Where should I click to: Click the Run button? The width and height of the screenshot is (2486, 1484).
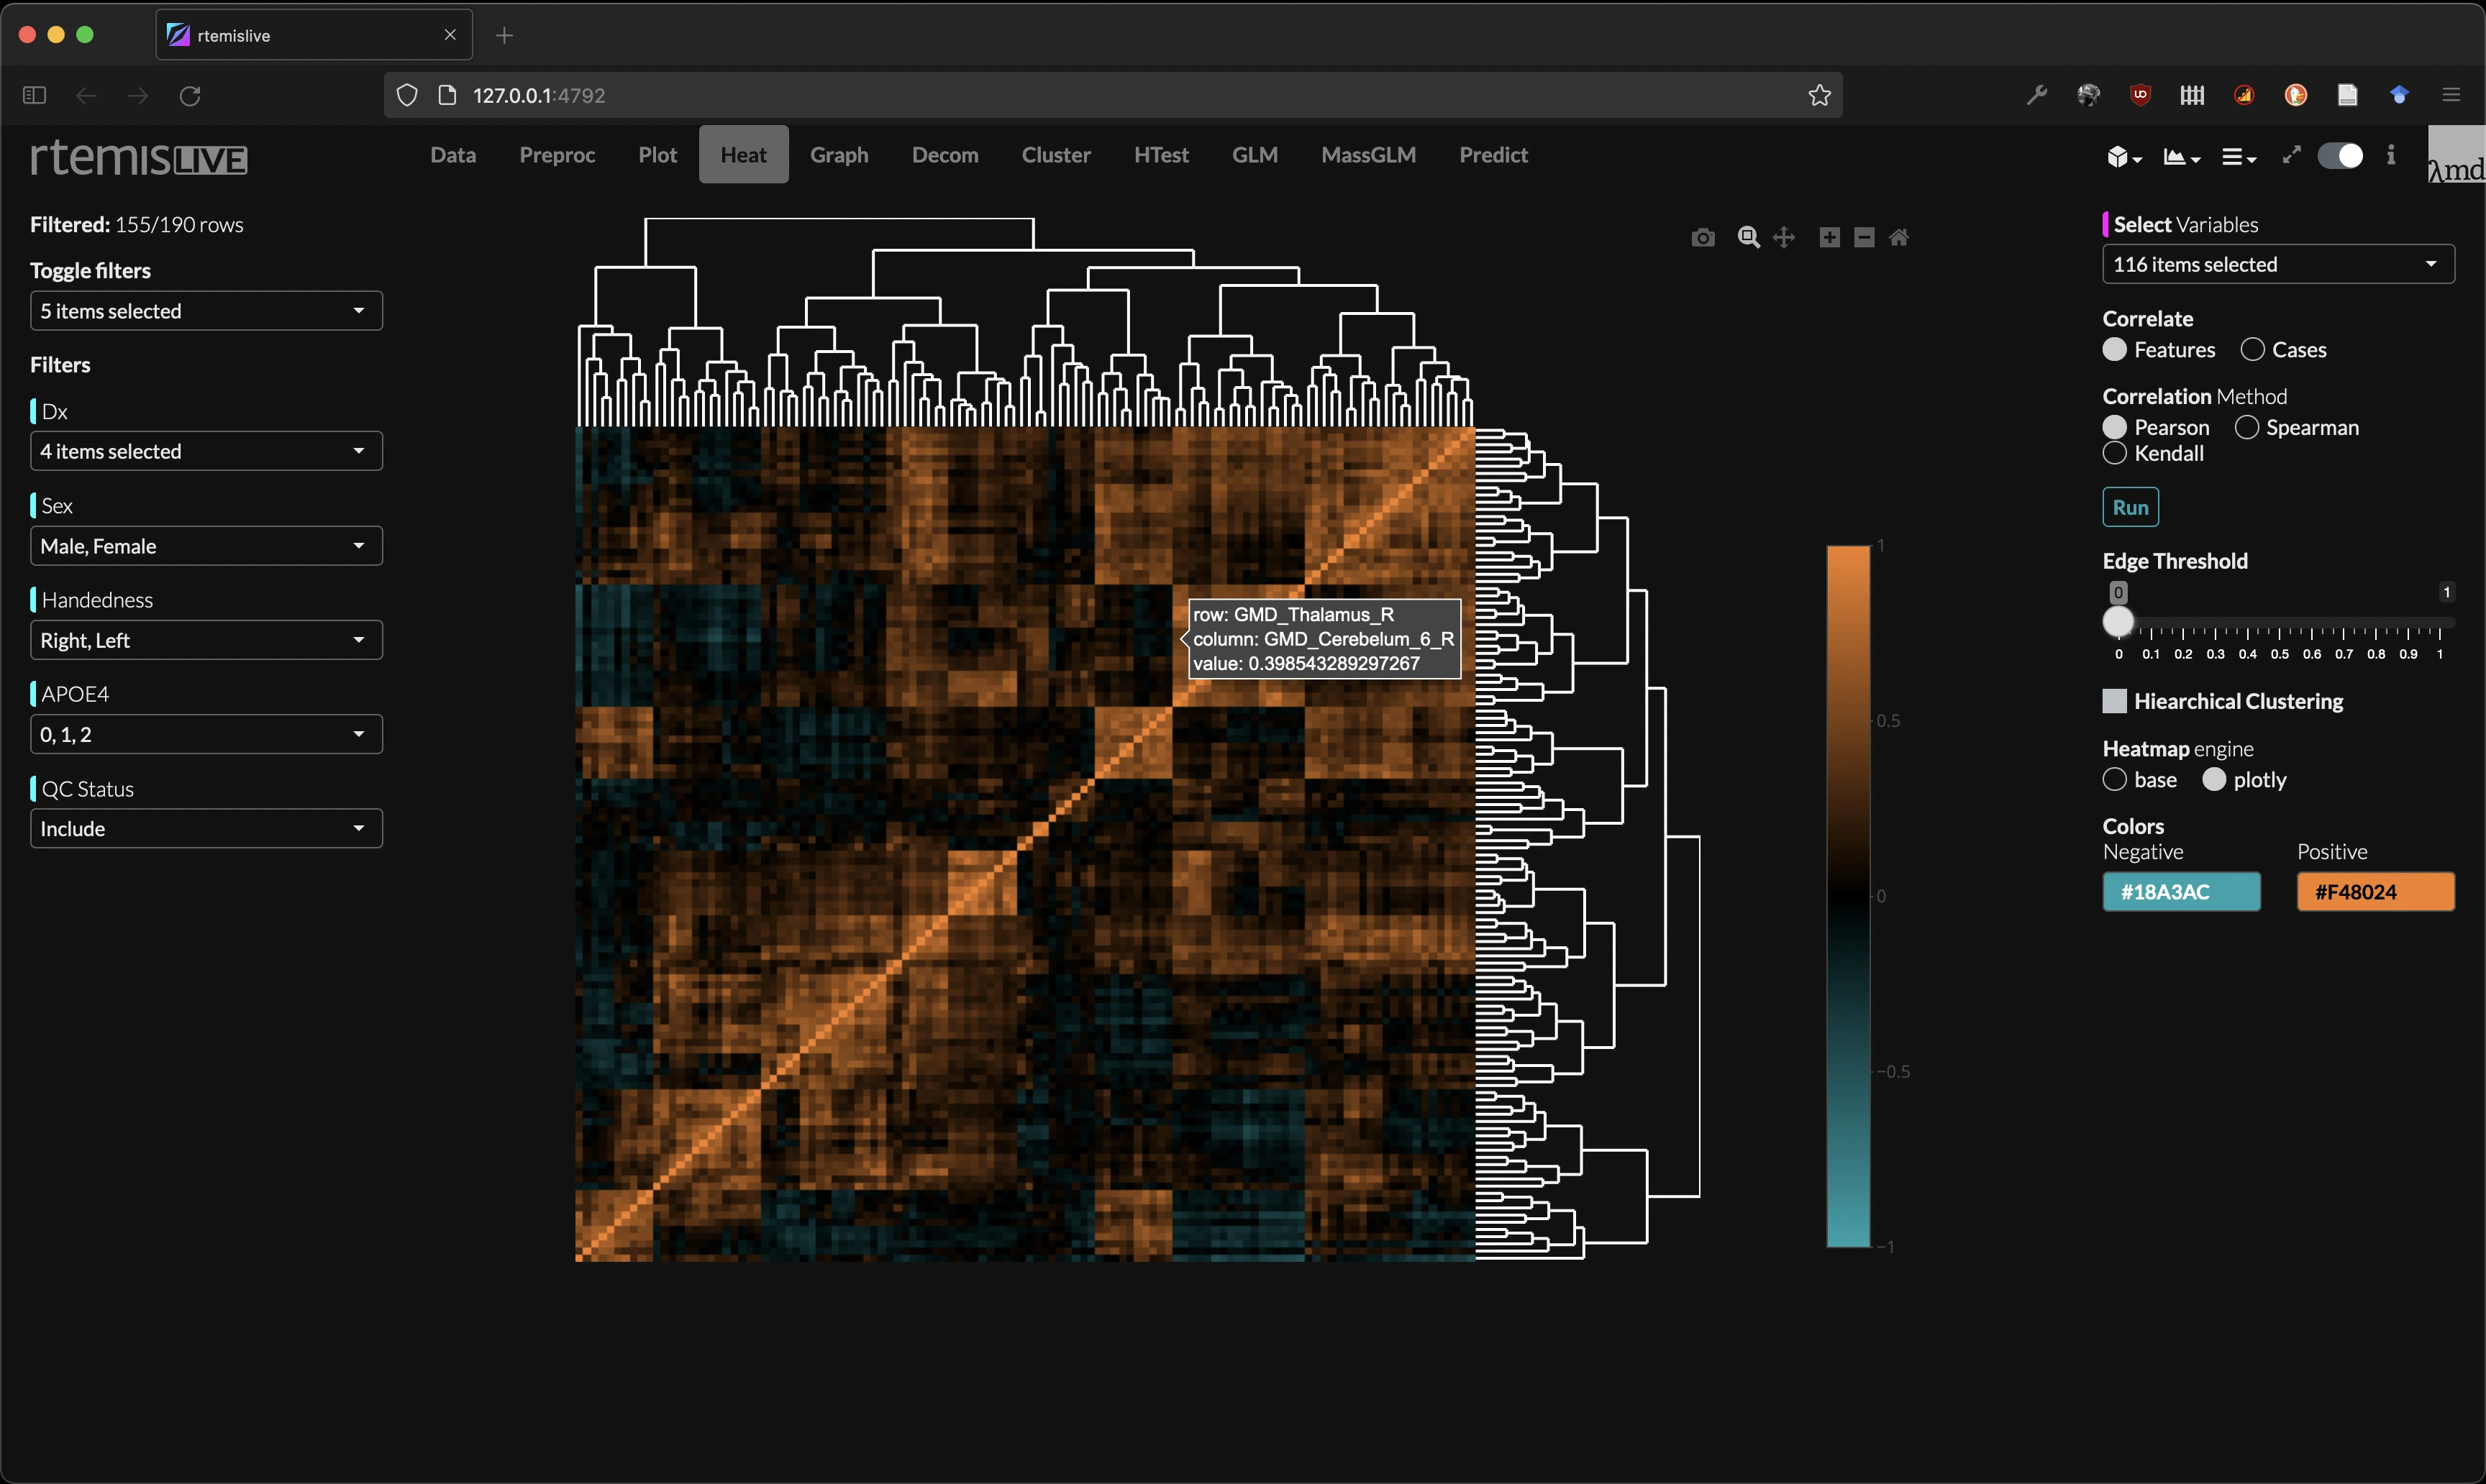point(2131,507)
